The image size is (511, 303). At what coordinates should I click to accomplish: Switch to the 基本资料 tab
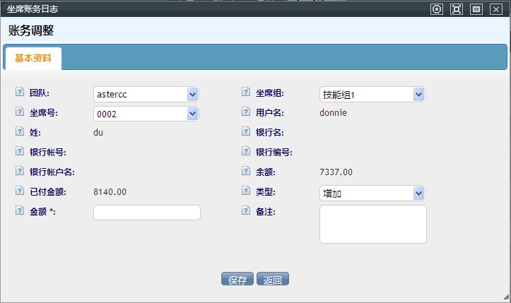33,59
